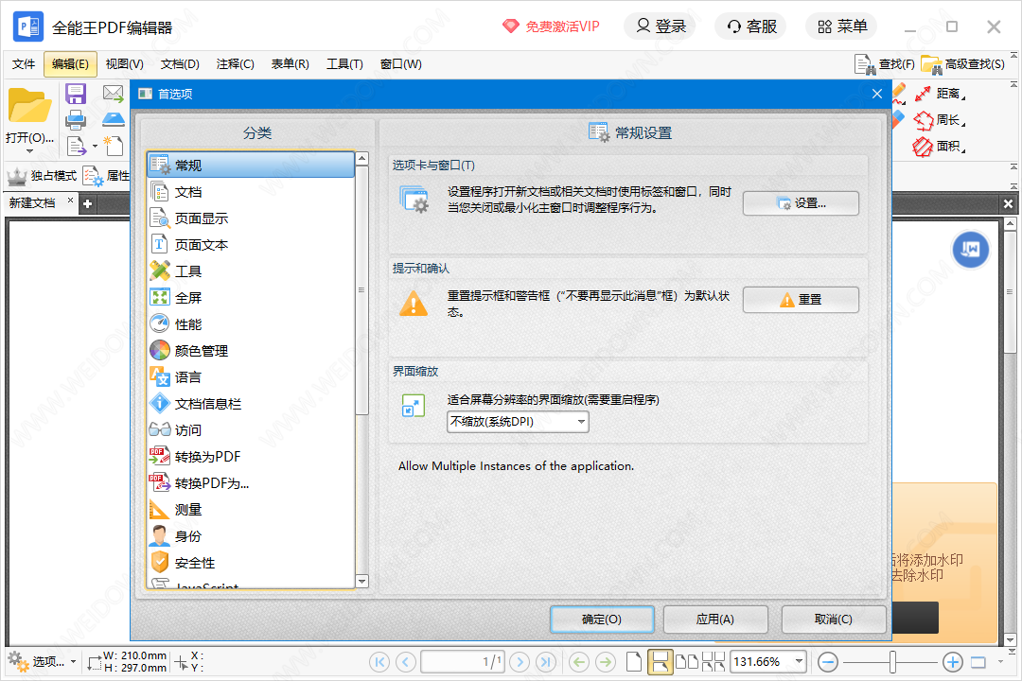Select the 身份 category

pyautogui.click(x=251, y=536)
